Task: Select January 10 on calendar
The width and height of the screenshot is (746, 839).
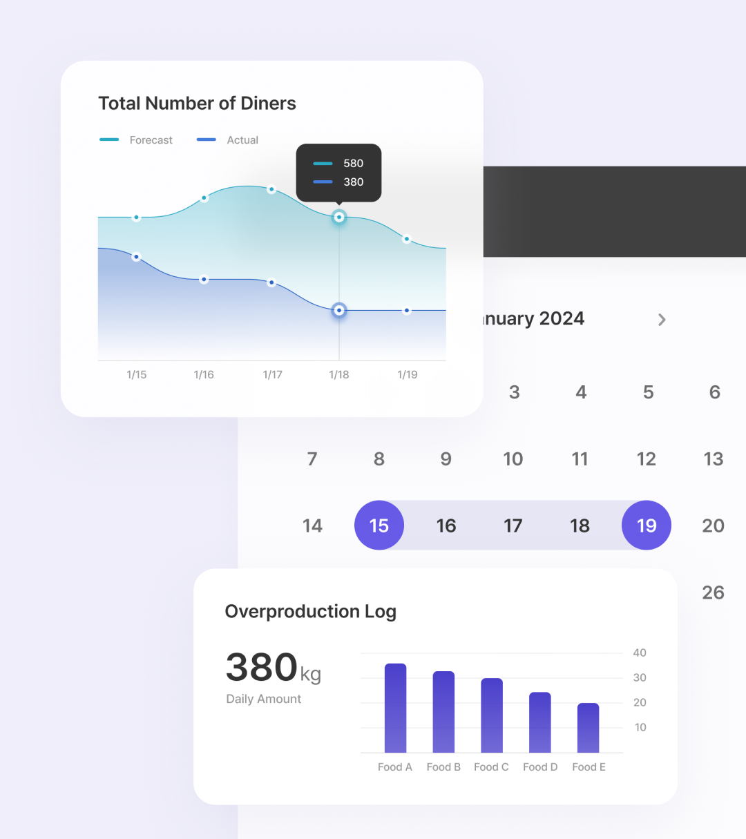Action: pos(513,459)
